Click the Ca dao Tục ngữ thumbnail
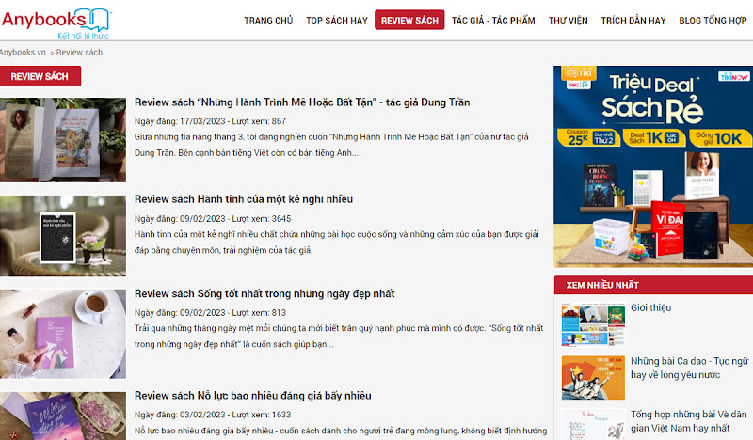This screenshot has height=440, width=753. point(593,378)
